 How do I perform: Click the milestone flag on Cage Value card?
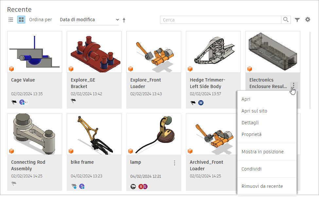pos(14,102)
